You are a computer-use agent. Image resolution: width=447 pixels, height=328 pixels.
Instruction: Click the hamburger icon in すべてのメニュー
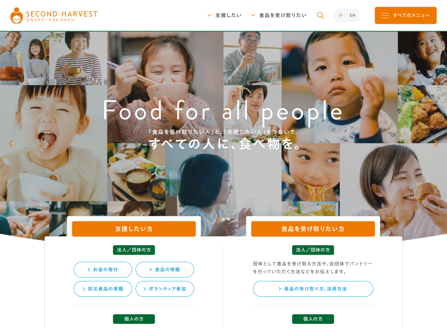(385, 15)
